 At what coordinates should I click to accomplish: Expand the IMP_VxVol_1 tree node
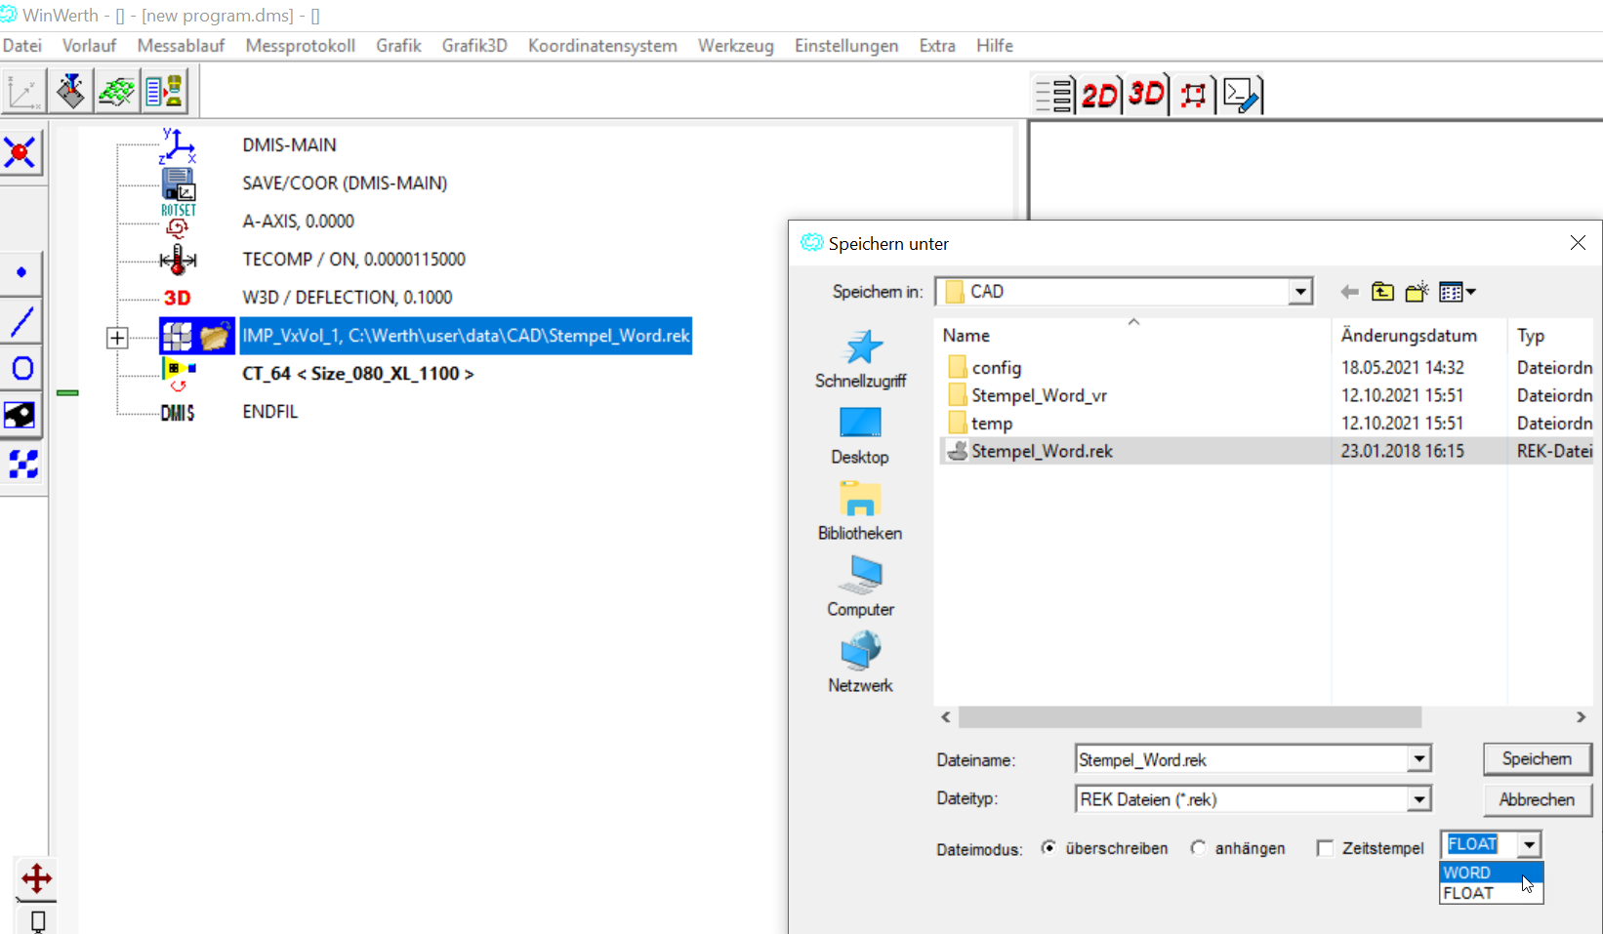pos(117,338)
